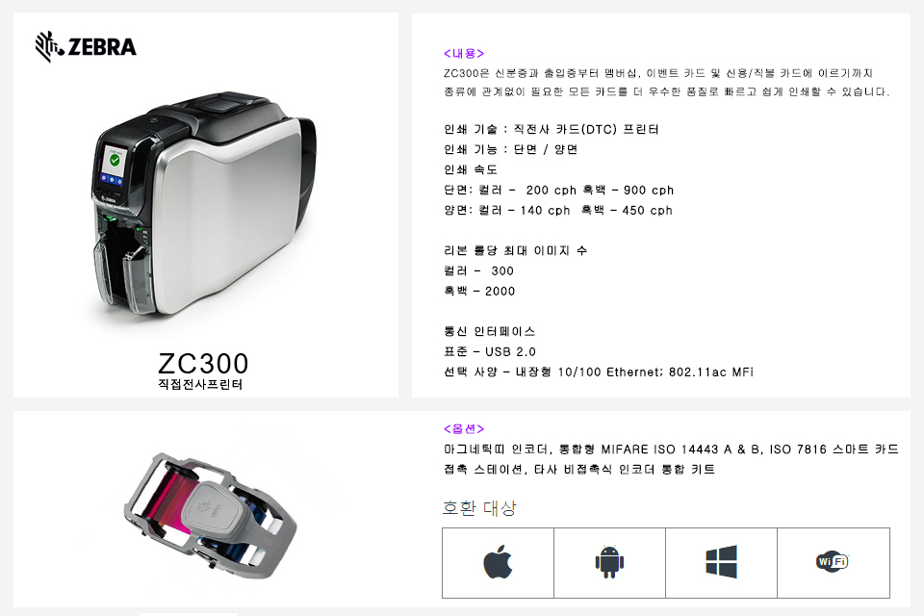Click the green checkmark on printer screen

click(115, 160)
